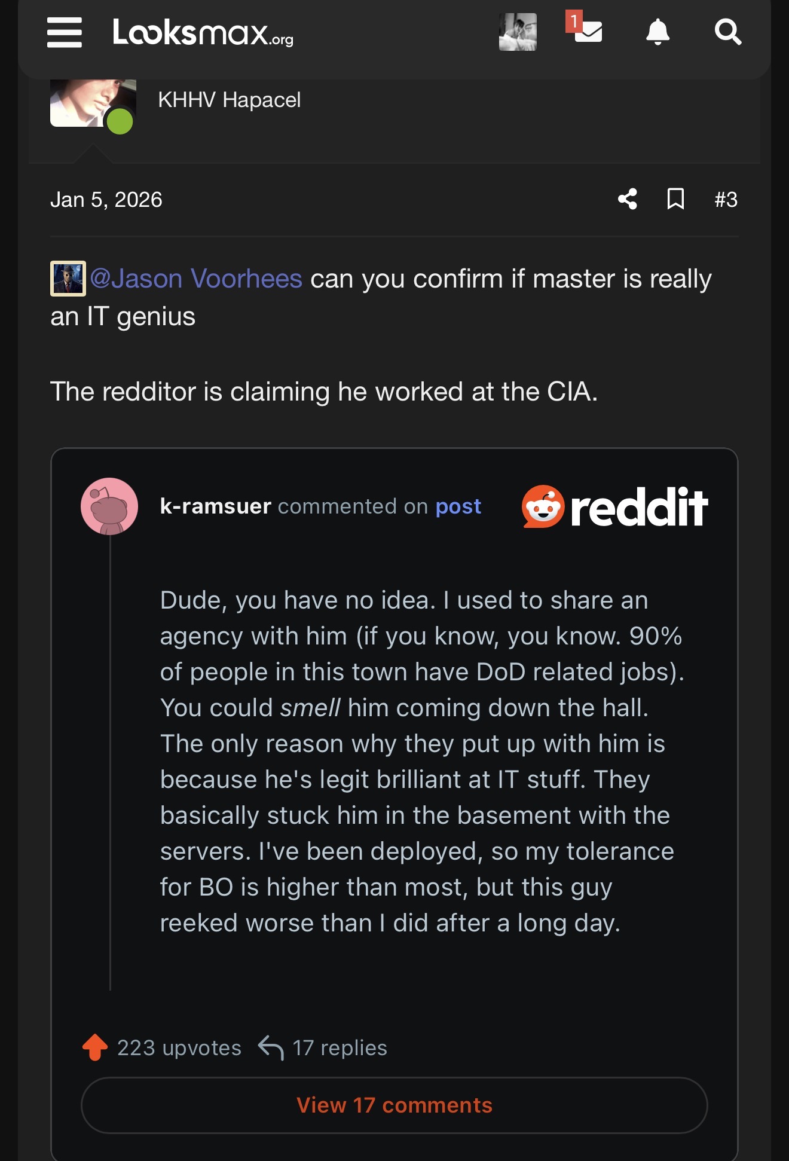Open your account avatar menu
Screen dimensions: 789x1161
[x=518, y=32]
